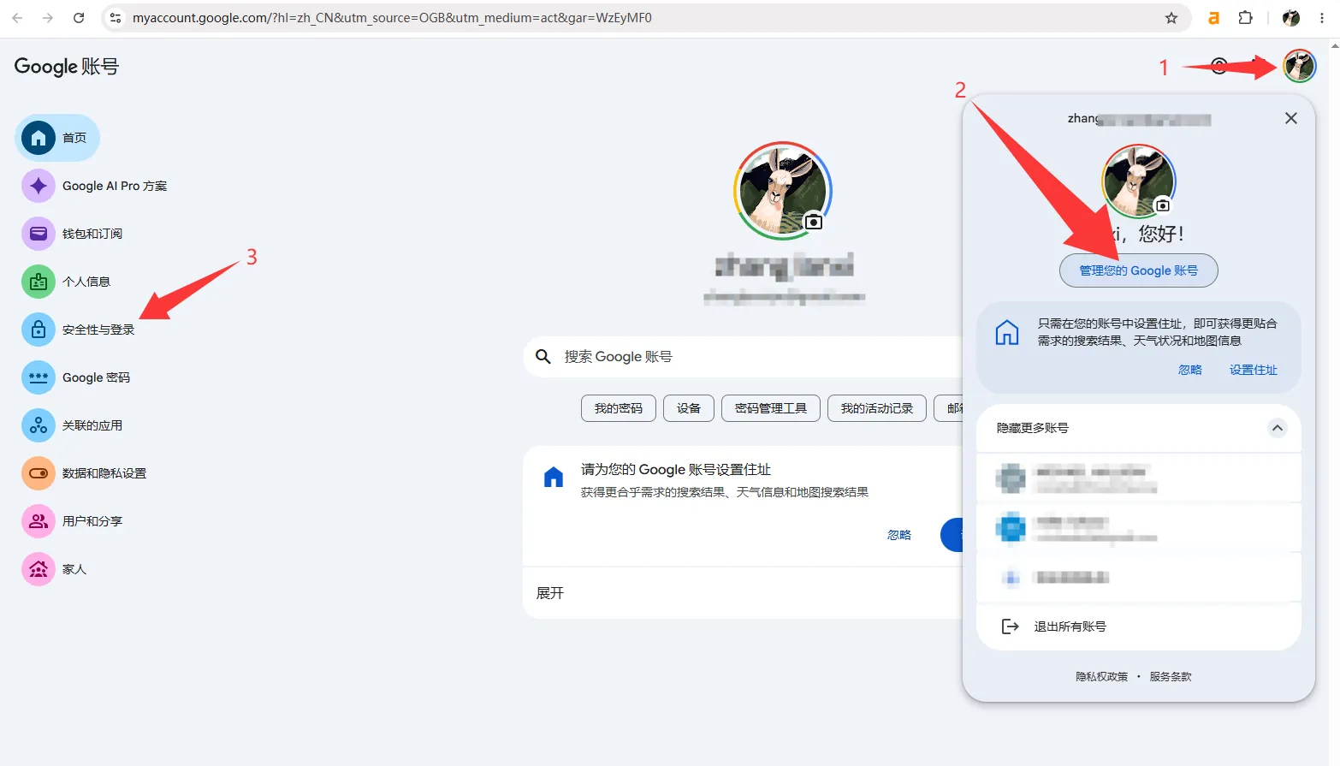Screen dimensions: 1340x766
Task: Bookmark this page with the star icon
Action: tap(1171, 18)
